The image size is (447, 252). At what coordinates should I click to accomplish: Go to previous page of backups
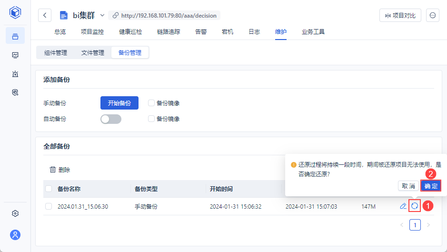[402, 225]
